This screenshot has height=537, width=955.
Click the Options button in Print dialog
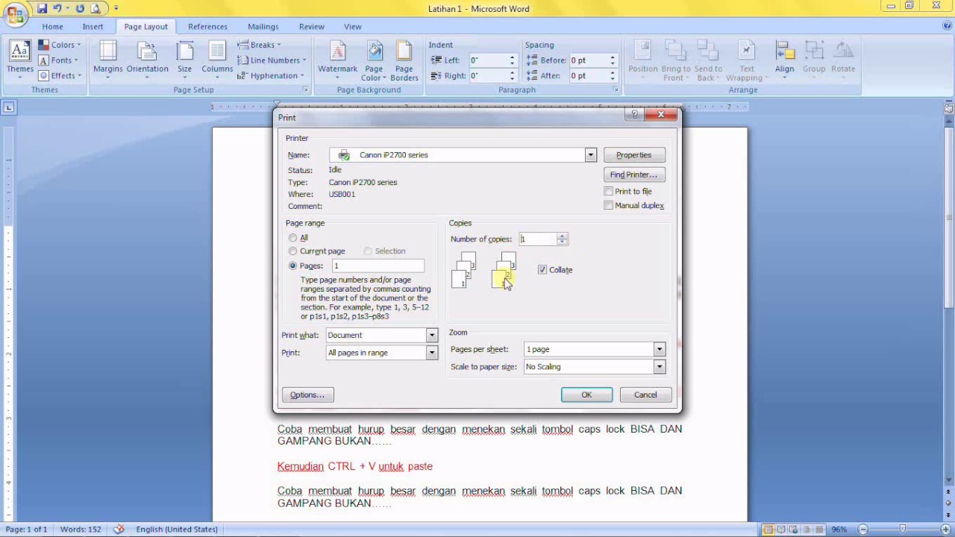307,395
